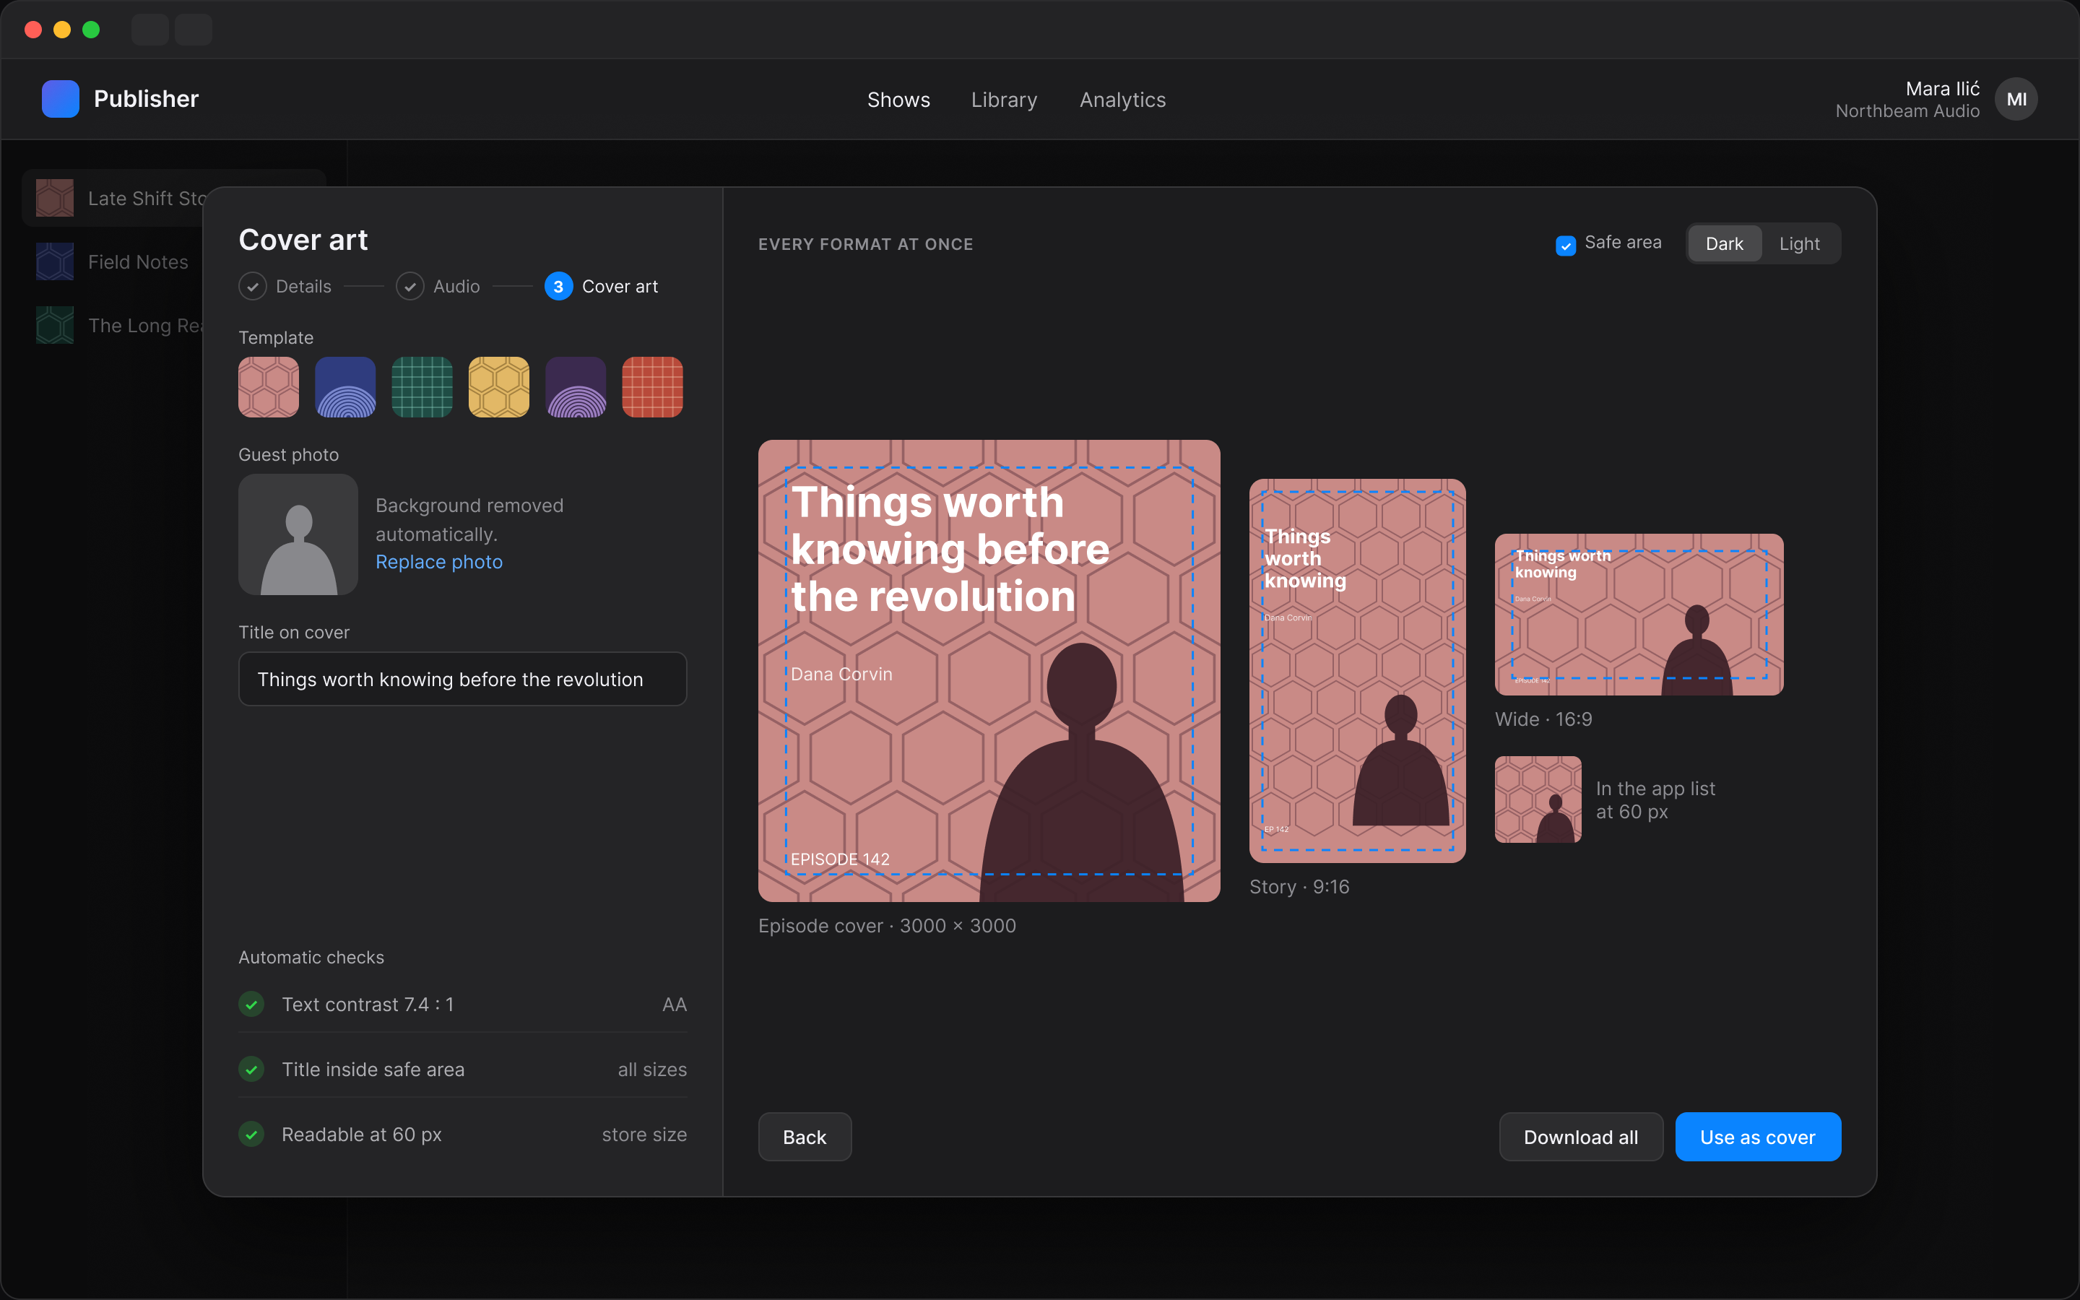Click the Details step checkmark icon

pyautogui.click(x=253, y=286)
